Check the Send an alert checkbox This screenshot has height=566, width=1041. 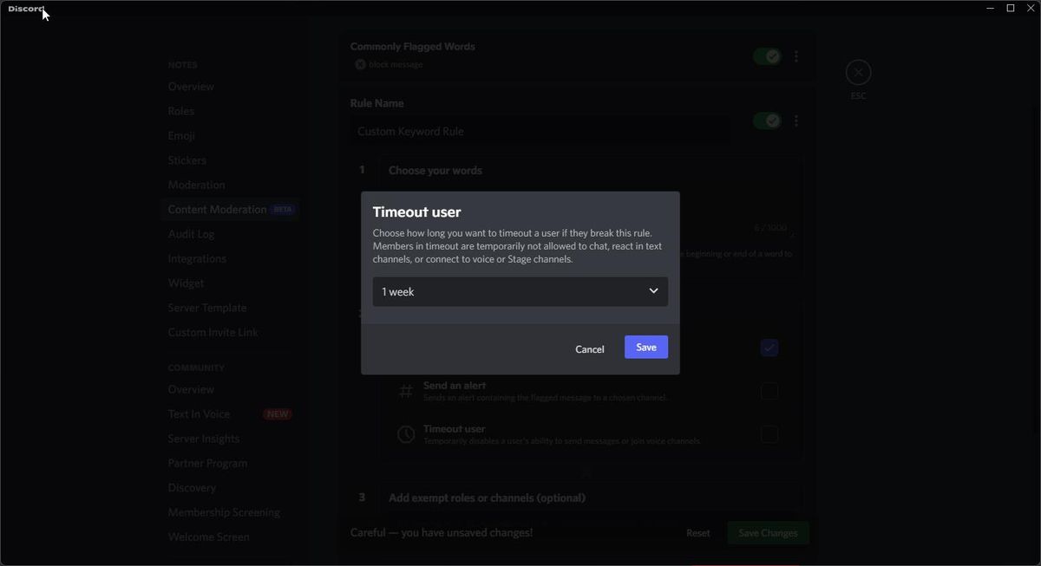pyautogui.click(x=769, y=391)
